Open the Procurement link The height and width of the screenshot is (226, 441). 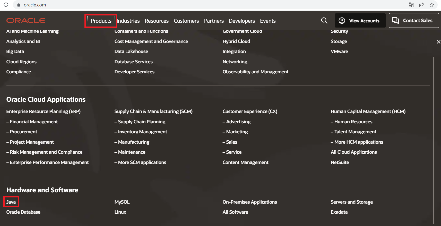click(x=22, y=132)
